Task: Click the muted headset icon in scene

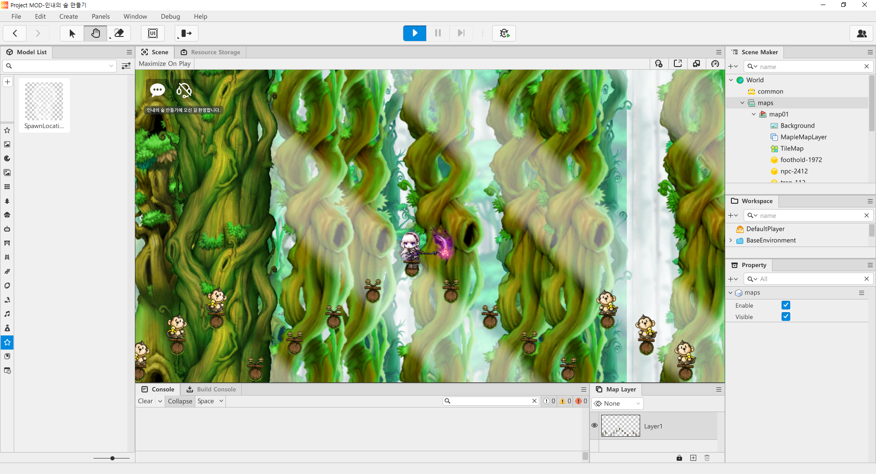Action: [x=184, y=90]
